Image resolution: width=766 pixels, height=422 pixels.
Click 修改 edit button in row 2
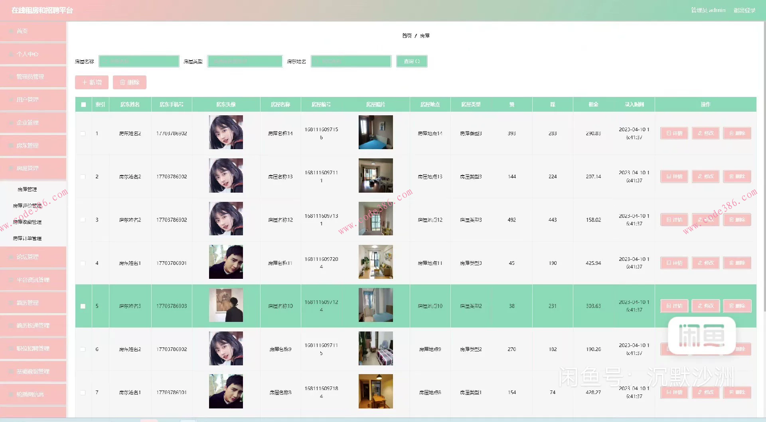click(x=705, y=176)
